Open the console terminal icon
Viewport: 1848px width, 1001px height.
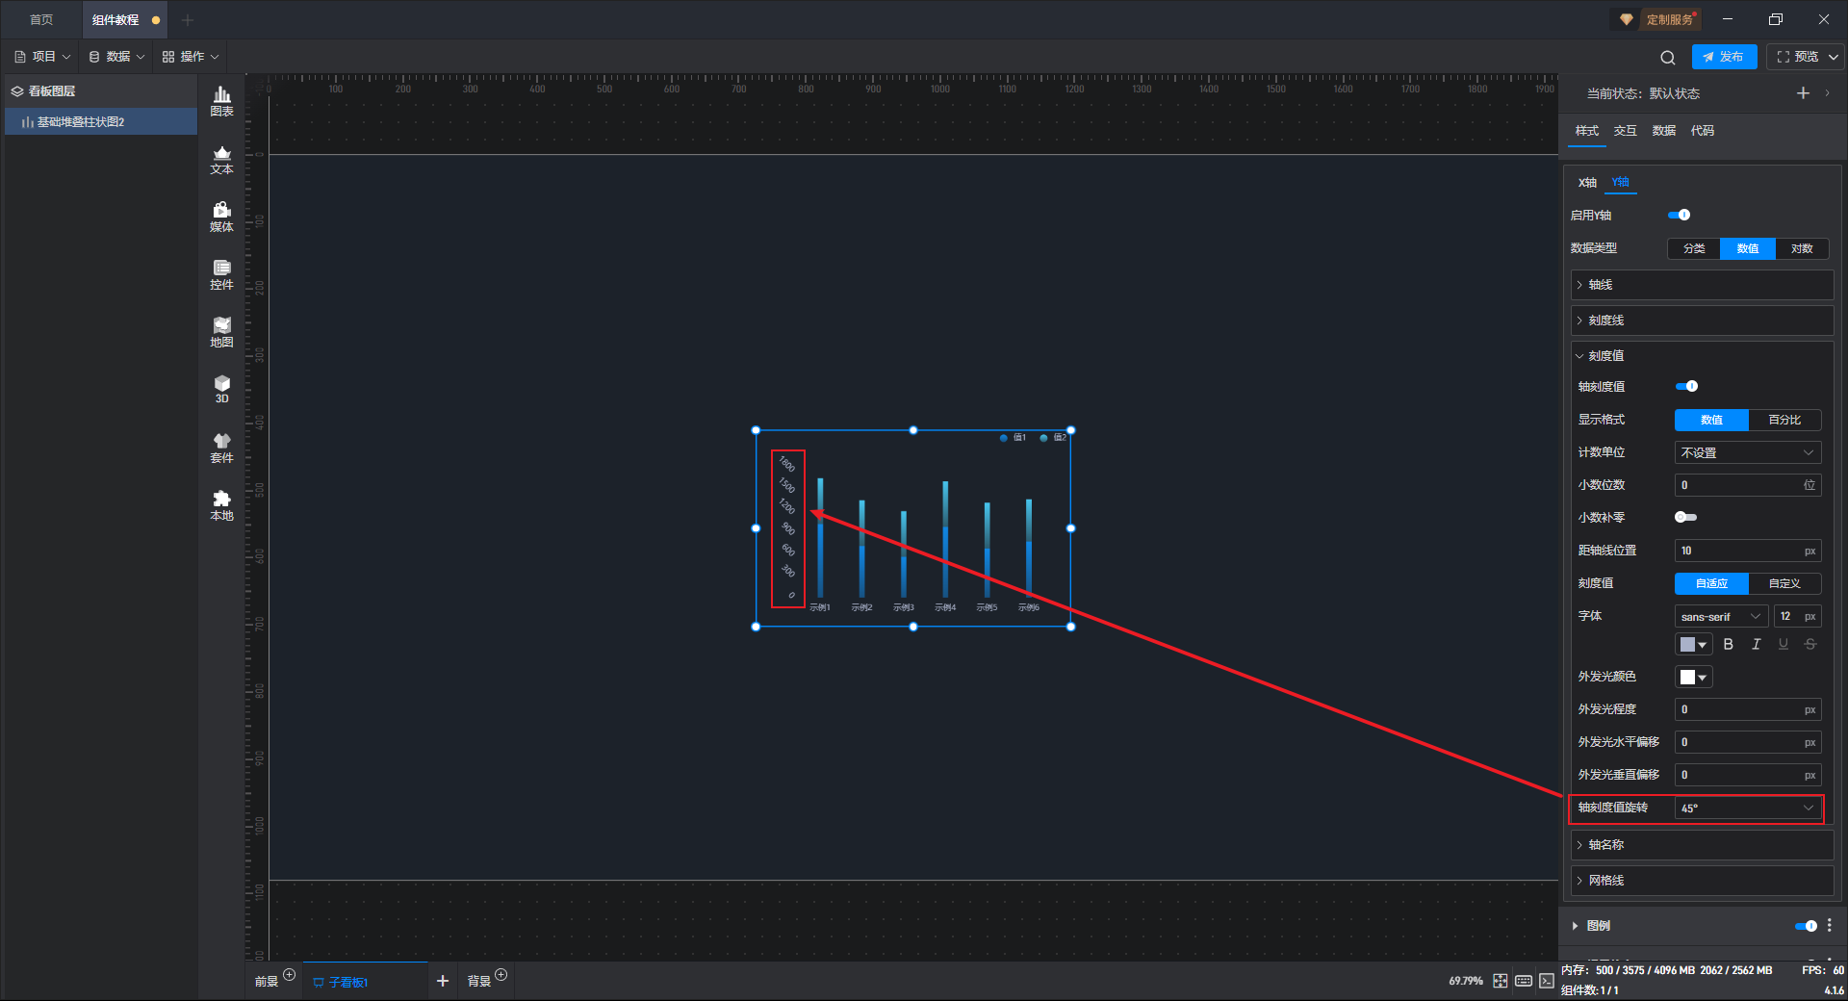[1547, 981]
